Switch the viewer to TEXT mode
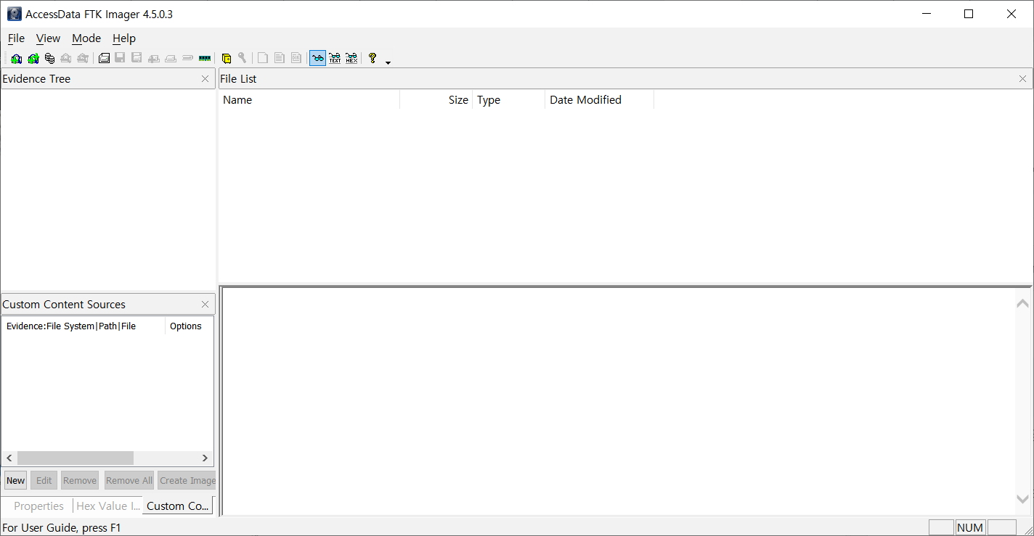 [x=335, y=59]
